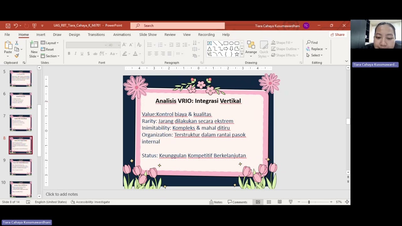Viewport: 402px width, 226px height.
Task: Toggle Strikethrough formatting
Action: pos(95,54)
